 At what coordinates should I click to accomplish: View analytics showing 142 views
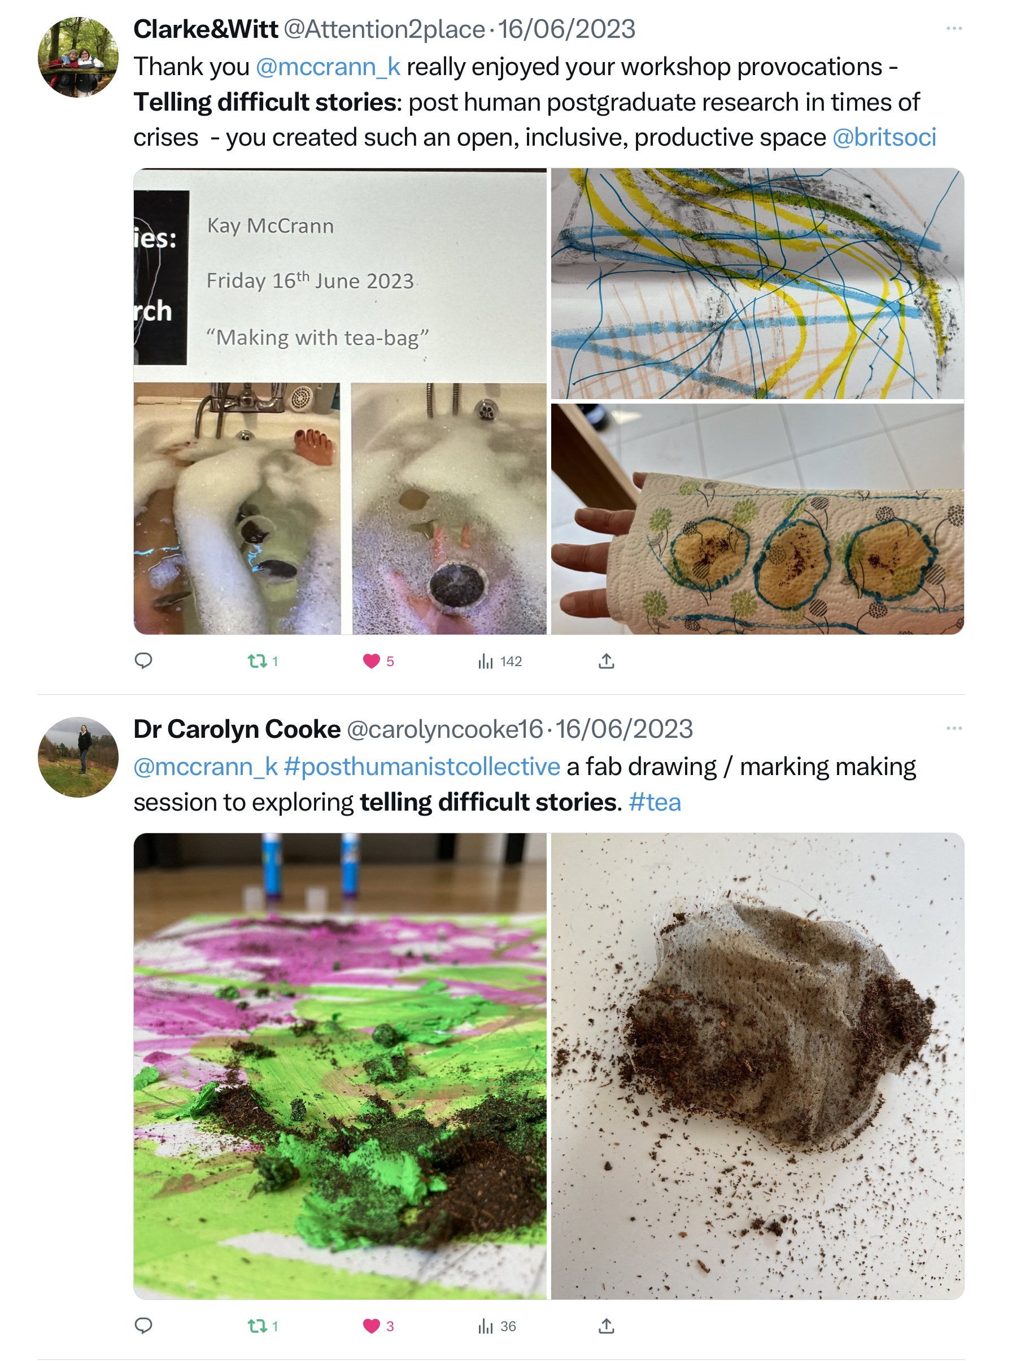coord(486,662)
